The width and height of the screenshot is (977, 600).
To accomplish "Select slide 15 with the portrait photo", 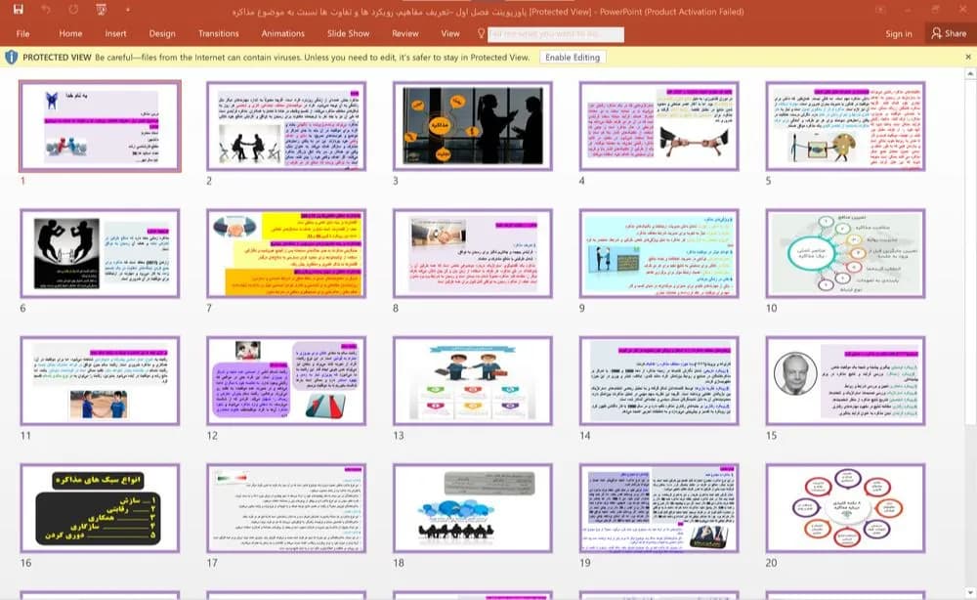I will coord(845,381).
